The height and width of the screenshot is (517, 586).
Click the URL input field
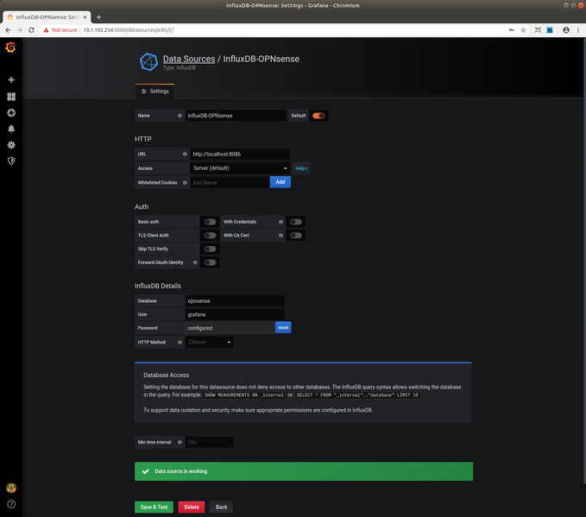pyautogui.click(x=240, y=154)
